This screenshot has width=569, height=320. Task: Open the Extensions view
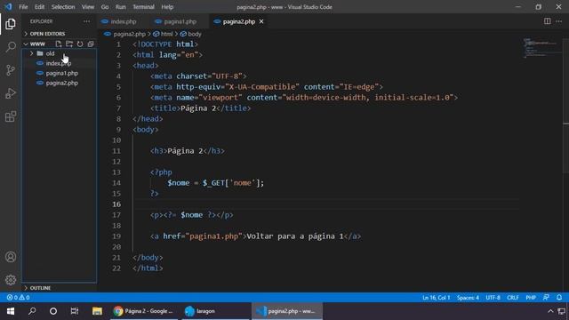tap(11, 116)
